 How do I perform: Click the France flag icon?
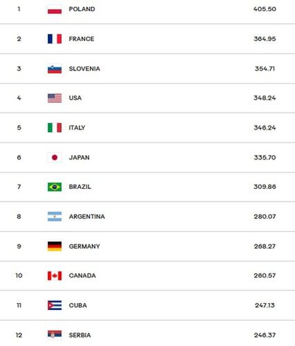click(x=55, y=39)
